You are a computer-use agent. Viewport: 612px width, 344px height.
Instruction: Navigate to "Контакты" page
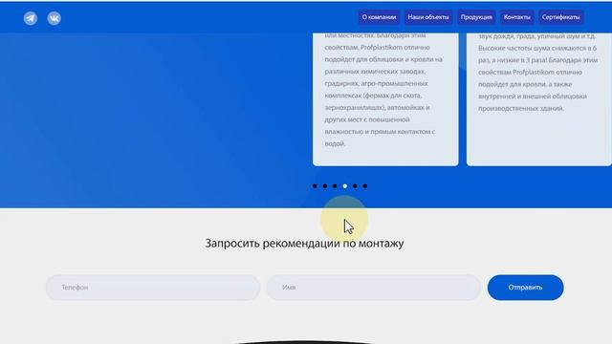[x=516, y=17]
